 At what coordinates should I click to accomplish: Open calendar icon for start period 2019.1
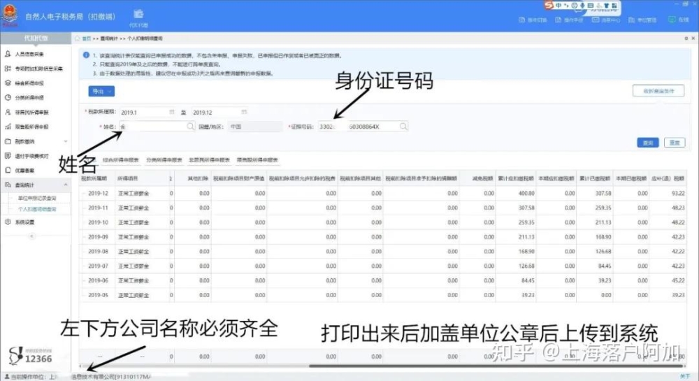point(172,113)
